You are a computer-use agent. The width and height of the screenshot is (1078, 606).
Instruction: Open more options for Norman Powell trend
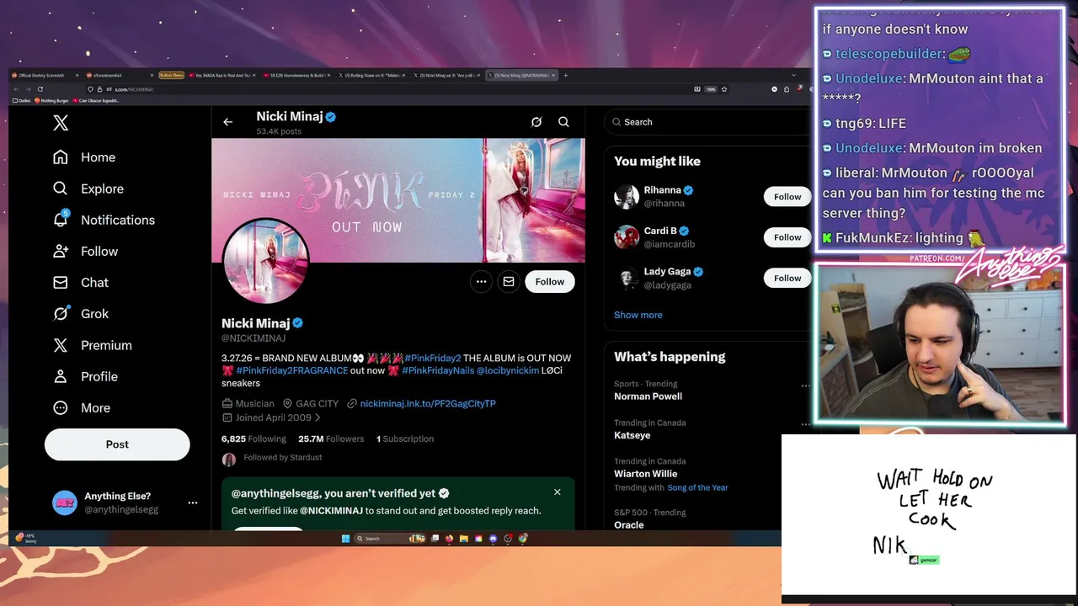pos(805,385)
